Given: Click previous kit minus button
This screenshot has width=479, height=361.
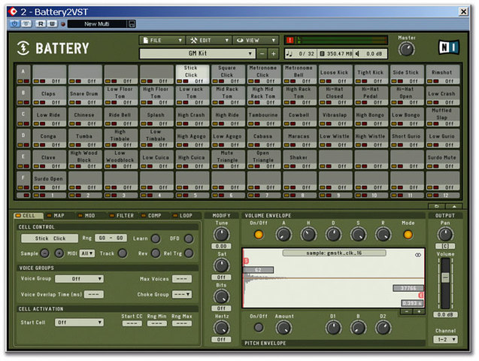Looking at the screenshot, I should (262, 53).
